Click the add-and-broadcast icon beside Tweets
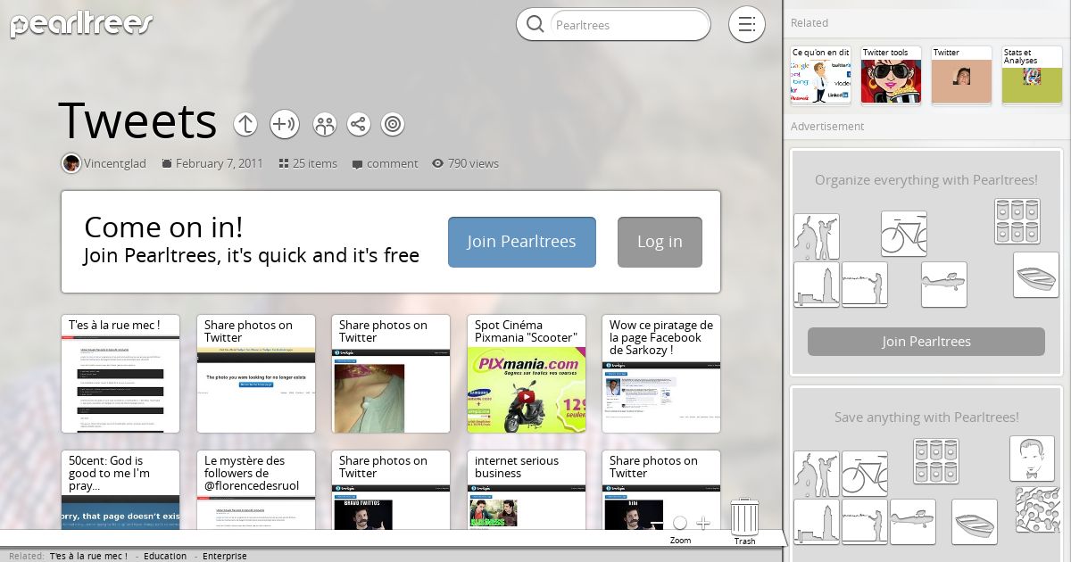 pos(284,124)
